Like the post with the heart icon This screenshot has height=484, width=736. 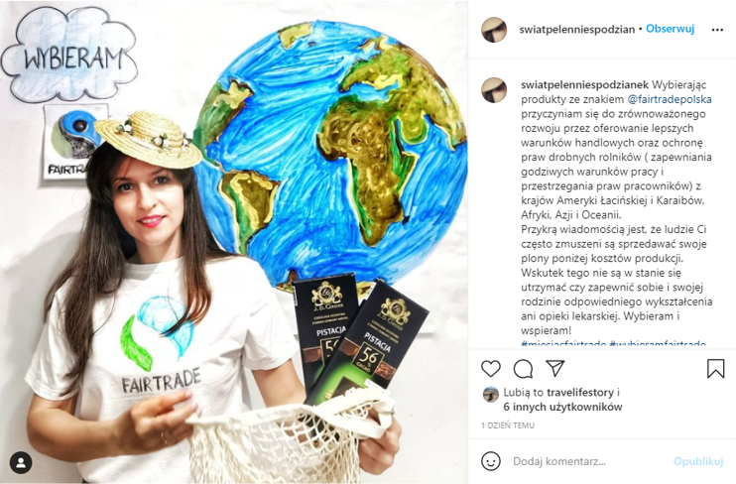point(491,369)
